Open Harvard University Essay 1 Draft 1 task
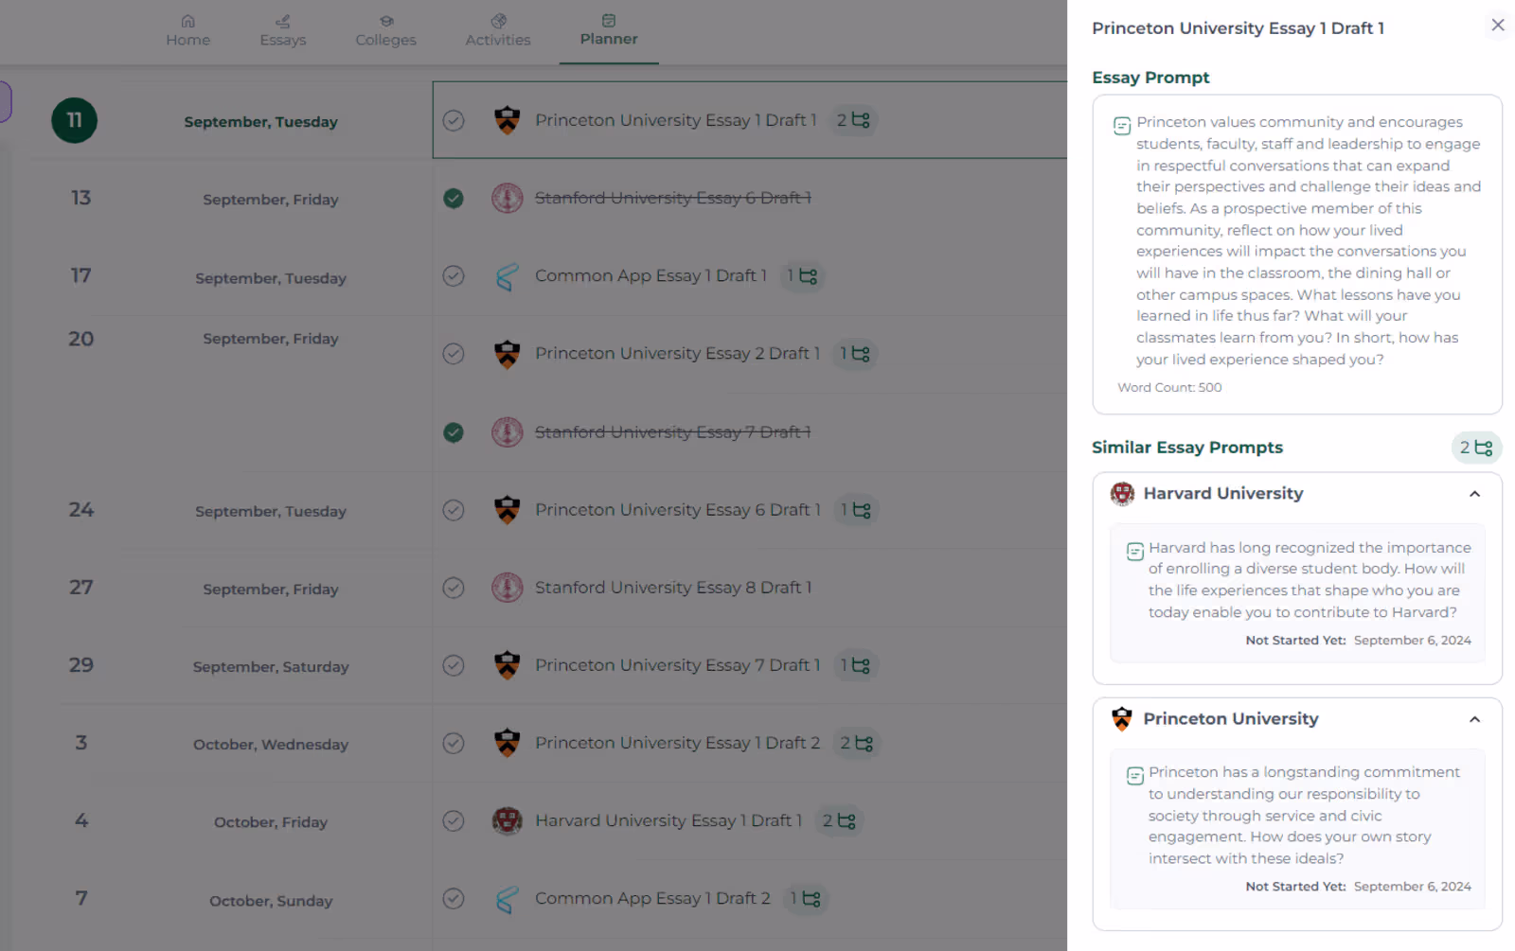 coord(668,820)
